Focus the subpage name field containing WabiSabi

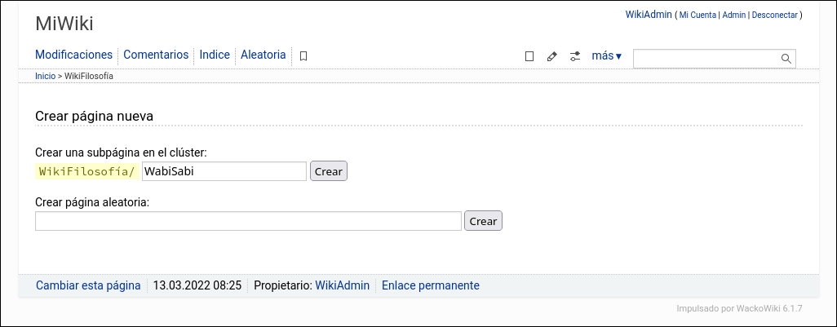click(224, 171)
